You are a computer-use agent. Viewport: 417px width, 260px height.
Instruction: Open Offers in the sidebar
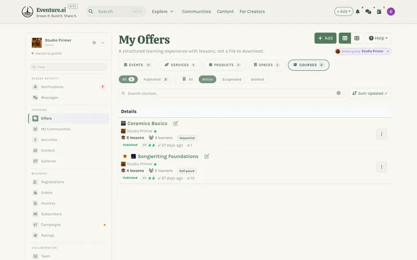[x=69, y=118]
